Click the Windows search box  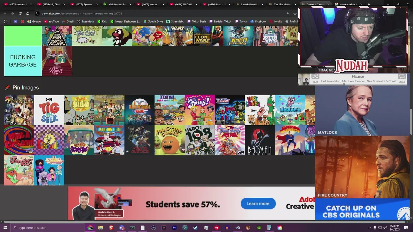47,228
